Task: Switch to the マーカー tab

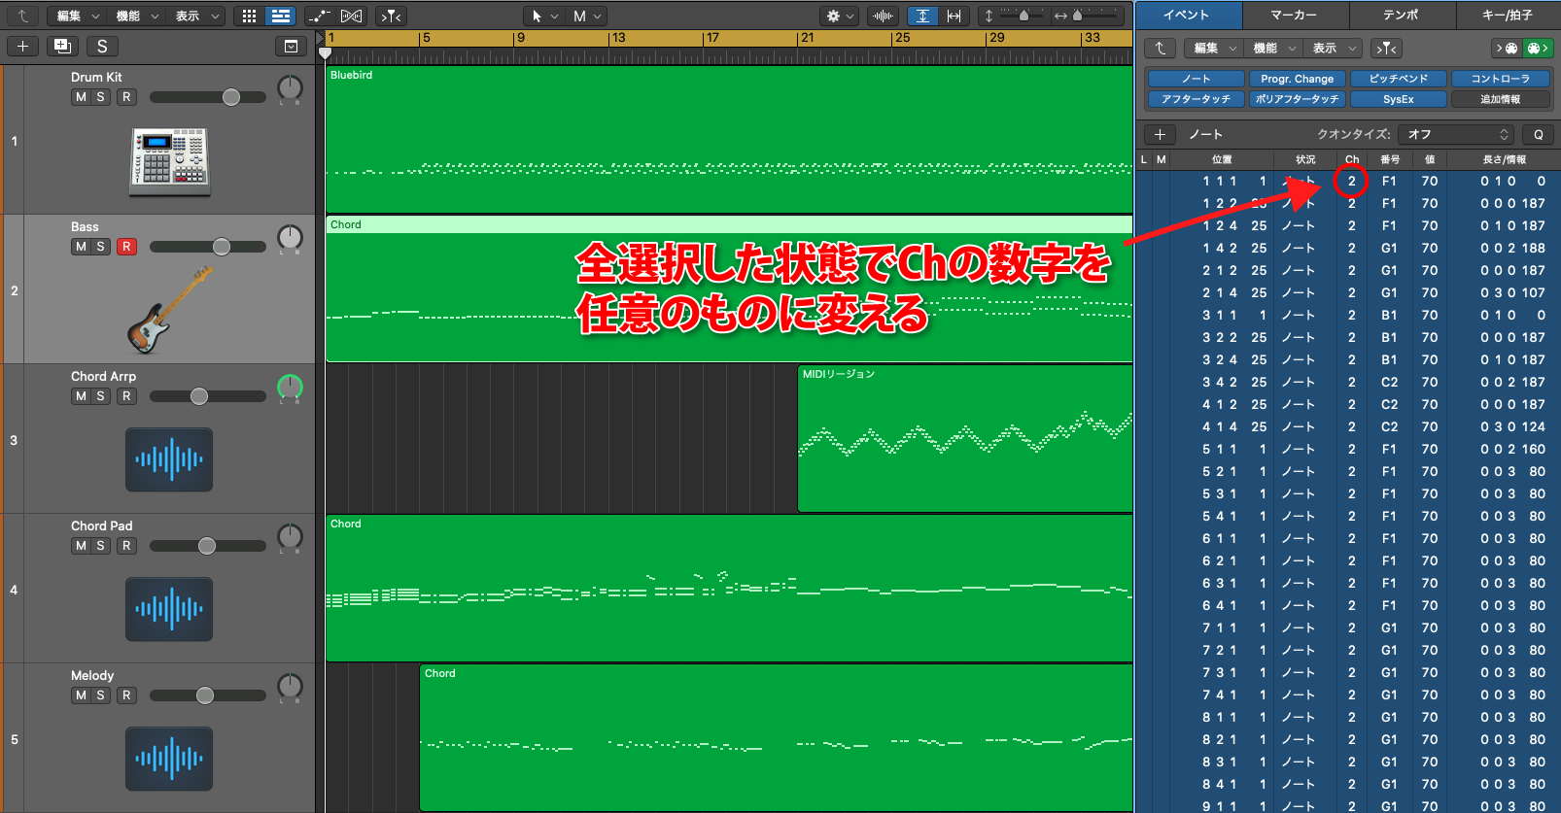Action: pyautogui.click(x=1295, y=15)
